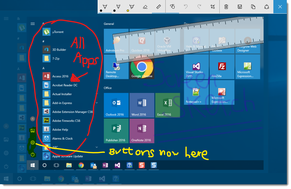Viewport: 291px width, 189px height.
Task: Copy the sketch to the clipboard
Action: pyautogui.click(x=253, y=7)
